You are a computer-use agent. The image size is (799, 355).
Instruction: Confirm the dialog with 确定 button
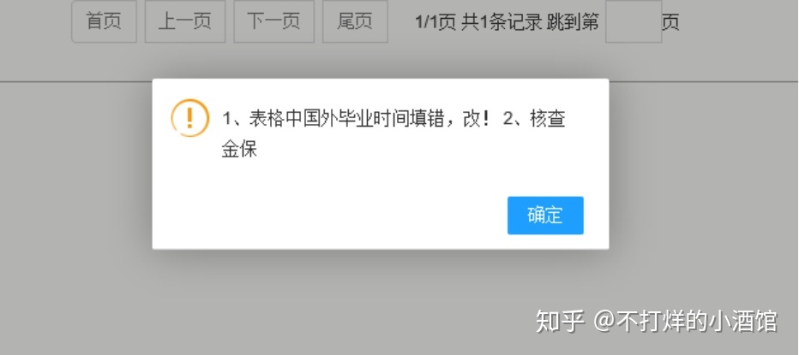545,216
